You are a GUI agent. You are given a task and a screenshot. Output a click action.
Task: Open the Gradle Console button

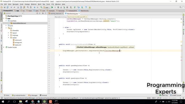[x=176, y=95]
